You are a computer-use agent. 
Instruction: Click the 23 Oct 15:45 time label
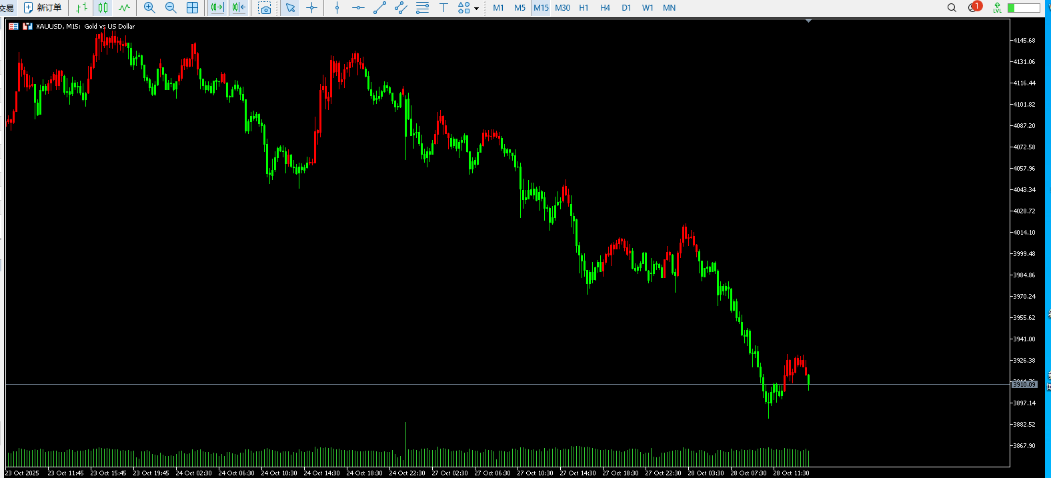point(108,473)
